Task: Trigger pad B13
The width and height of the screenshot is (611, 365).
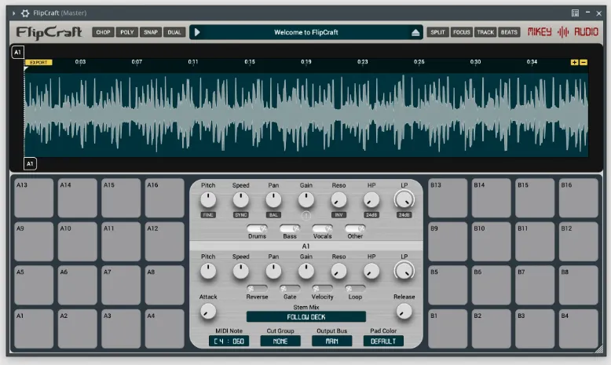Action: 448,198
